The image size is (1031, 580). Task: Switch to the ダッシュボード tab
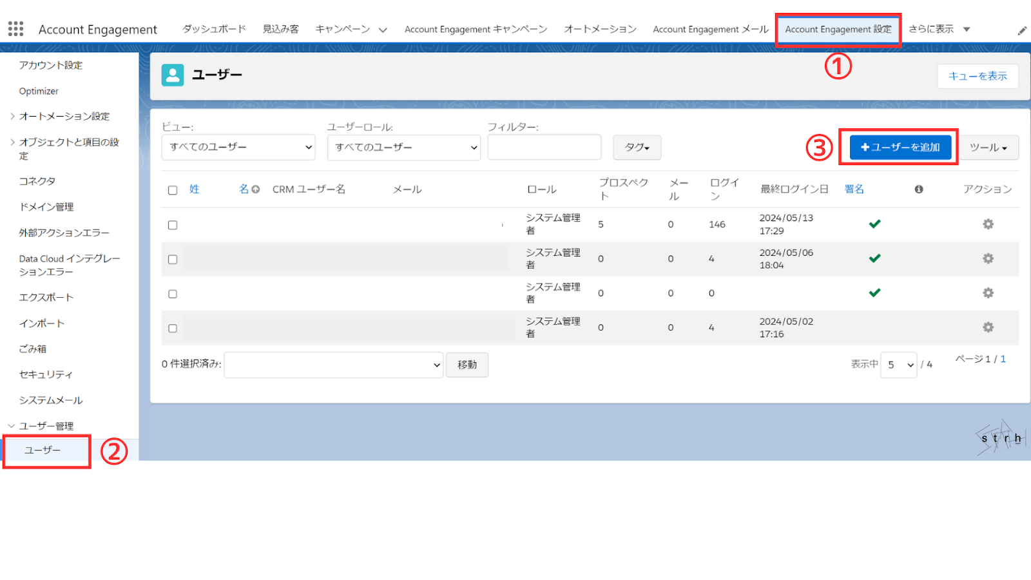[213, 28]
